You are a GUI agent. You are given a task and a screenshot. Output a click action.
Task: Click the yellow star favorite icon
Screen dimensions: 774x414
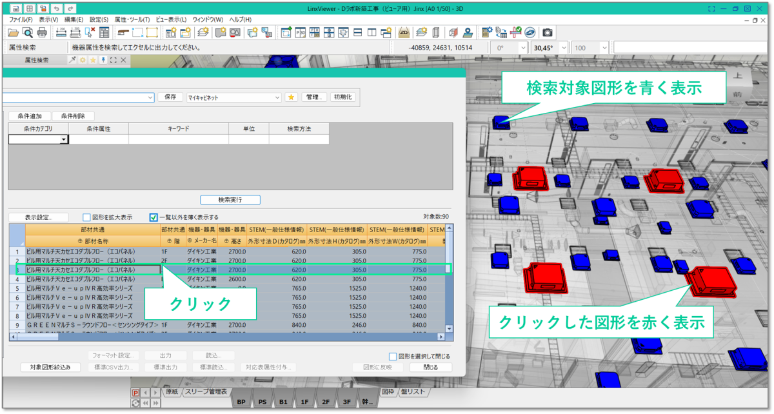tap(291, 97)
